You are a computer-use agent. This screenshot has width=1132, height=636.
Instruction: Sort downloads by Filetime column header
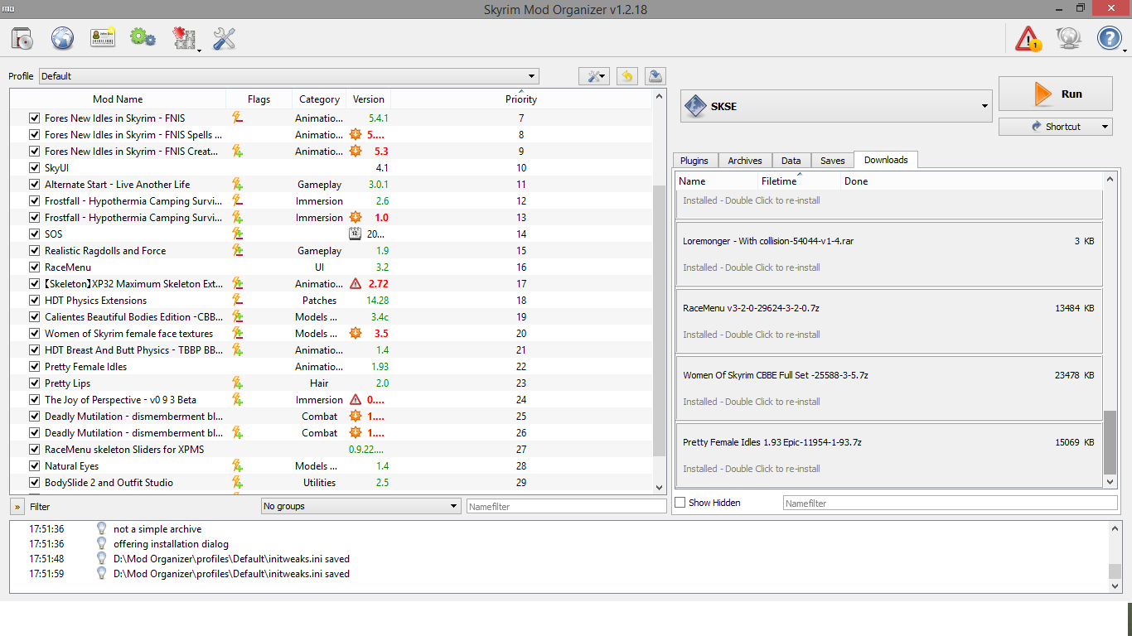click(x=800, y=181)
